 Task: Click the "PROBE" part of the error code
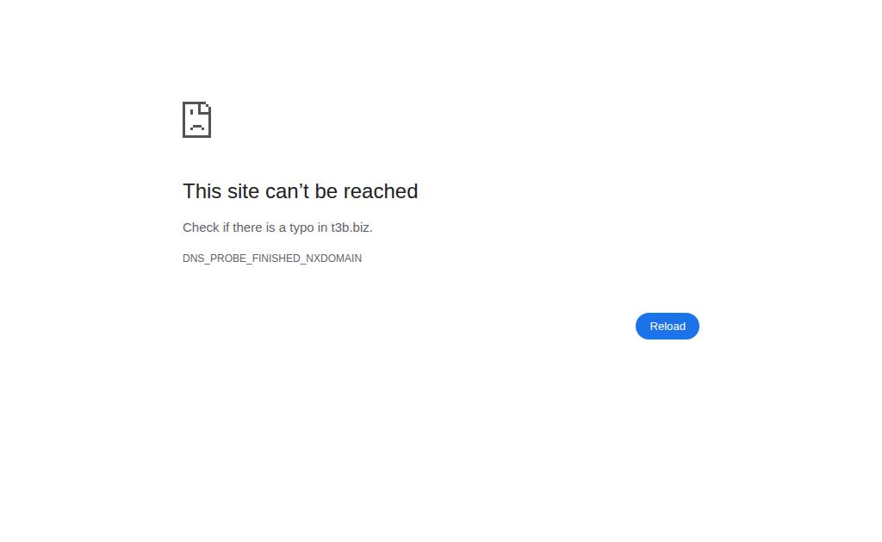coord(227,259)
